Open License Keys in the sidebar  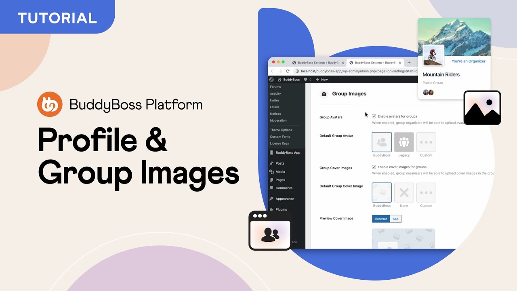click(x=280, y=143)
